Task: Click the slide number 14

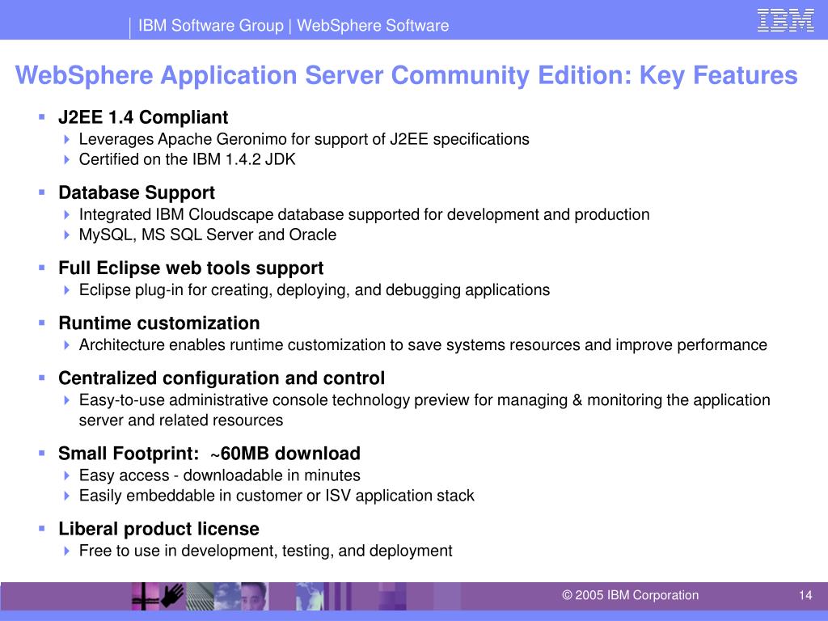Action: click(805, 595)
